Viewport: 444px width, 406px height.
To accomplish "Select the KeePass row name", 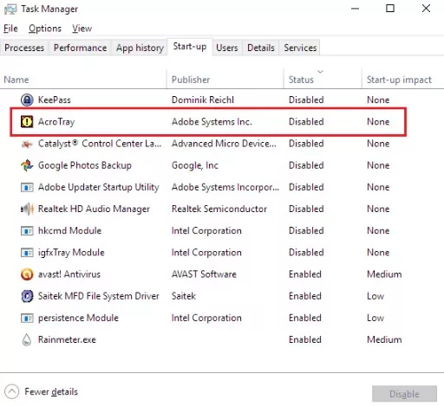I will [55, 100].
